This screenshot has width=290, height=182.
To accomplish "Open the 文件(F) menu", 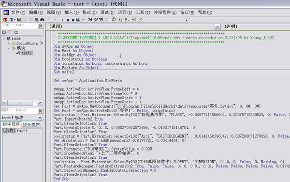I will (18, 13).
